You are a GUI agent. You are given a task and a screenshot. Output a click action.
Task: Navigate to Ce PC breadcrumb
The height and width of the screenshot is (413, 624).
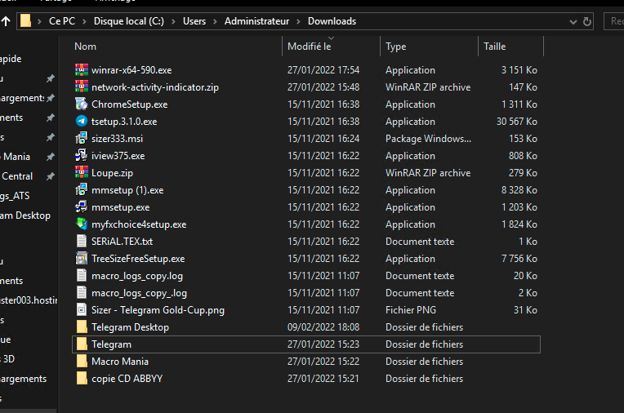[x=62, y=21]
